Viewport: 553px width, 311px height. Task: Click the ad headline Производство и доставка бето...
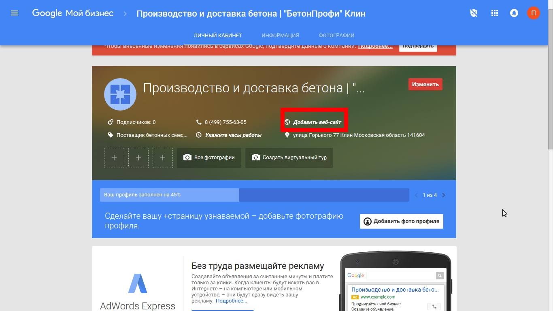[x=395, y=290]
